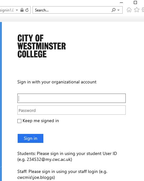Select the signin1 address bar URL text
This screenshot has height=181, width=144.
click(x=7, y=10)
